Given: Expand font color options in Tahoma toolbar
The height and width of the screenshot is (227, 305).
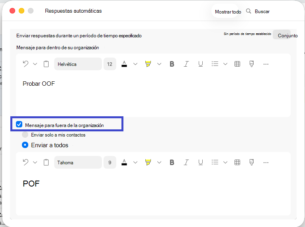Looking at the screenshot, I should tap(135, 162).
